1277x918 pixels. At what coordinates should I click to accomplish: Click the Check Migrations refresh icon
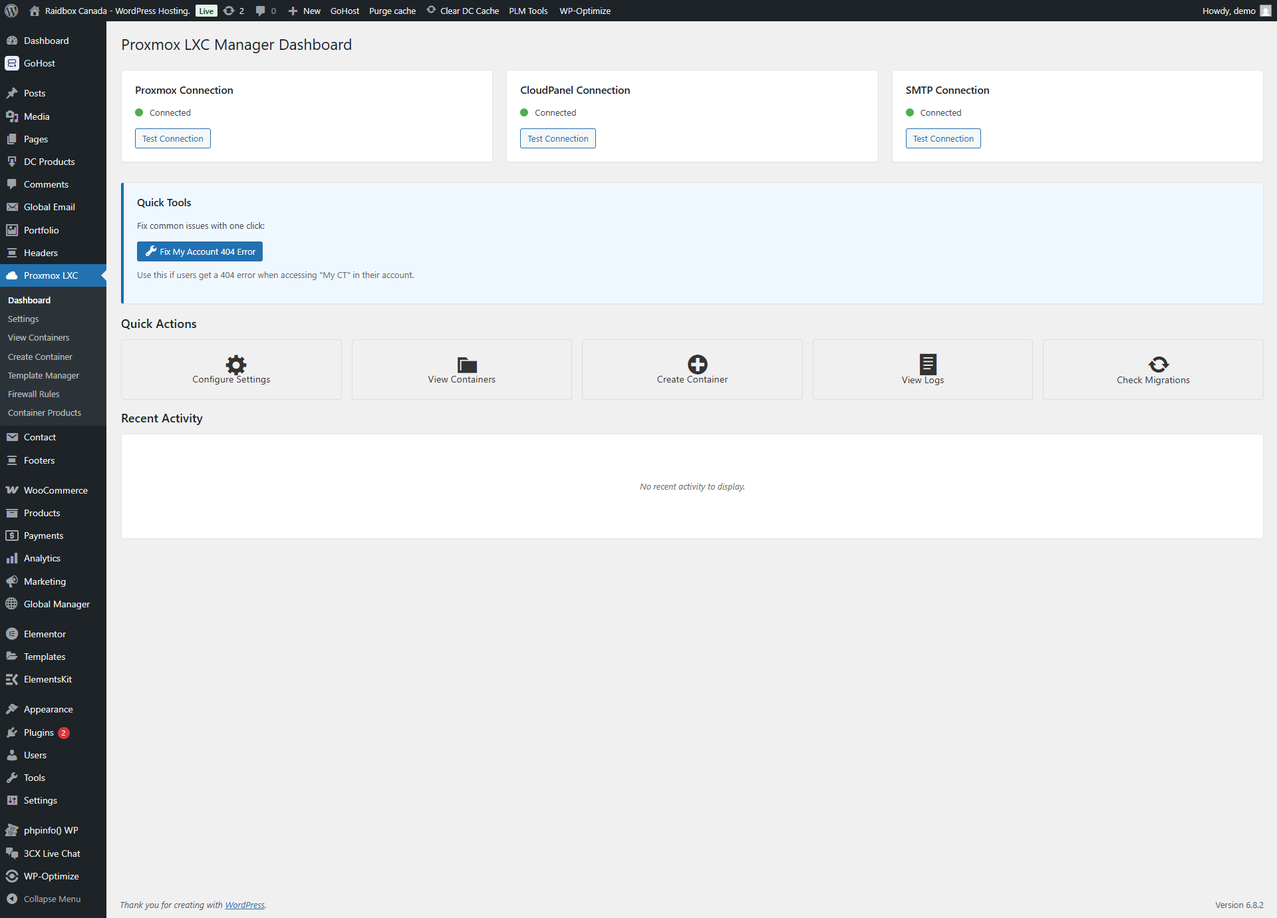pos(1158,364)
